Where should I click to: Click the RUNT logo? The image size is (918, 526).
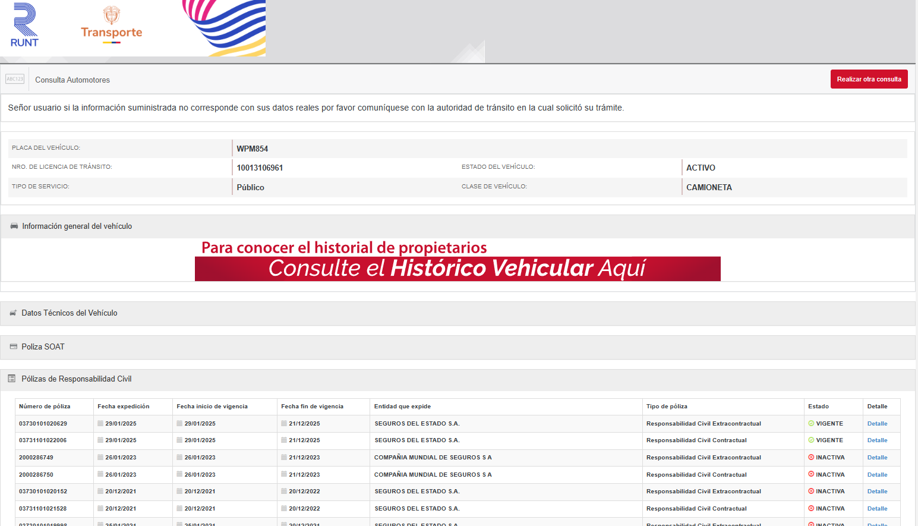(24, 26)
